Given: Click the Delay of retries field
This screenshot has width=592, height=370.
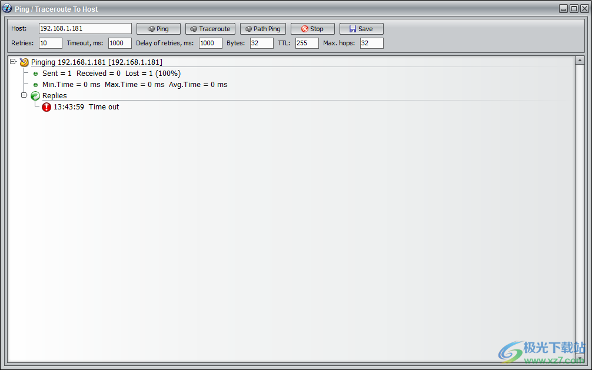Looking at the screenshot, I should pos(210,43).
